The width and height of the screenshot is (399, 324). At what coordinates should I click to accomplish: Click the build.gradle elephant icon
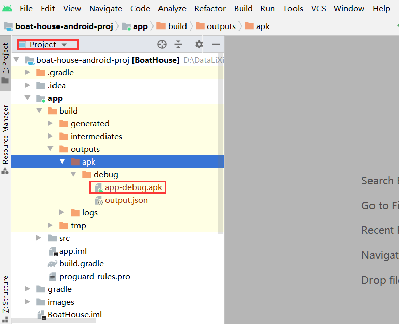(x=52, y=264)
